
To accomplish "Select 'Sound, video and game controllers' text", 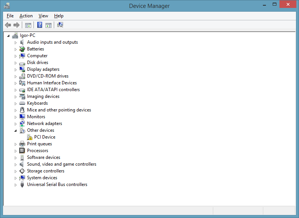I will [62, 164].
